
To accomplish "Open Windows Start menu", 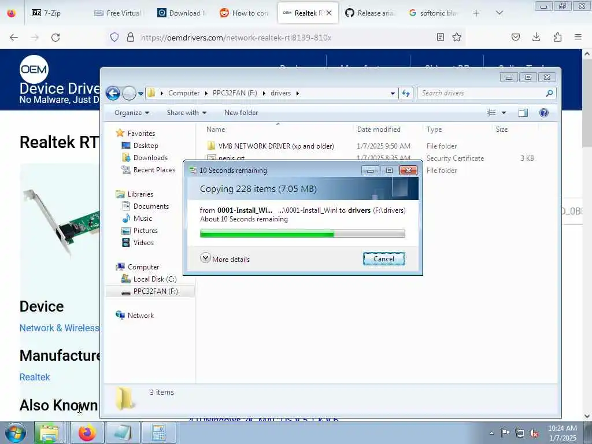I will coord(15,432).
